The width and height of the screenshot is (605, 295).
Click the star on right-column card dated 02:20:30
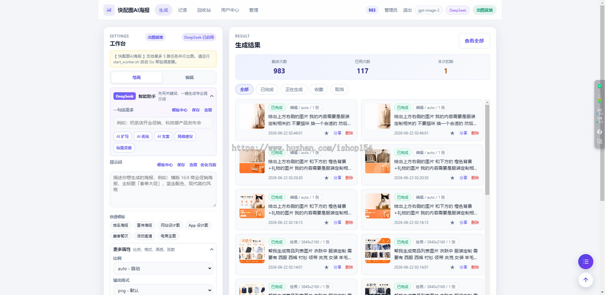[452, 178]
